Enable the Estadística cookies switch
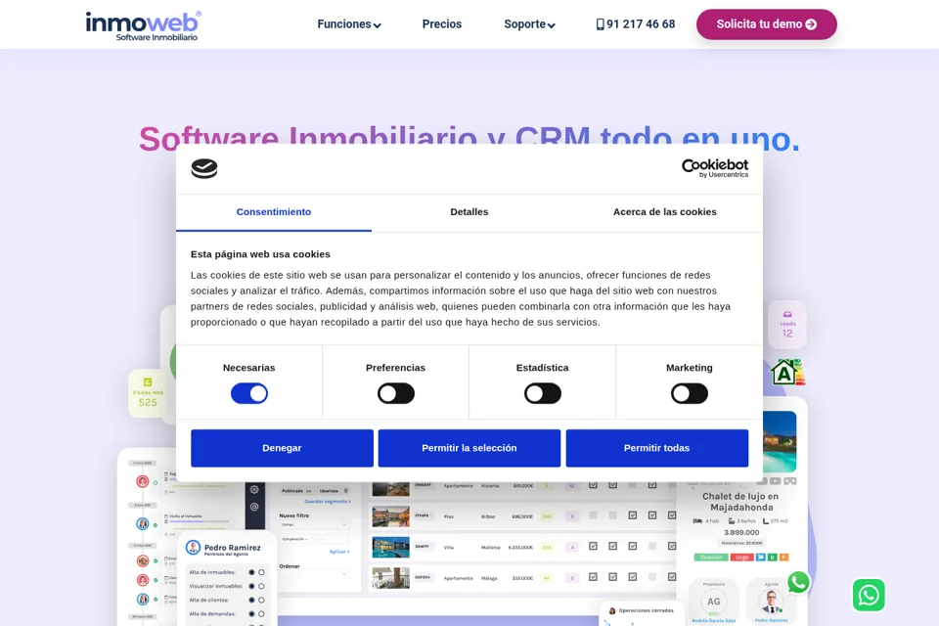The image size is (939, 626). pyautogui.click(x=543, y=393)
